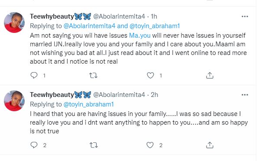Reply to the 1h tweet
The height and width of the screenshot is (161, 265).
(x=34, y=75)
